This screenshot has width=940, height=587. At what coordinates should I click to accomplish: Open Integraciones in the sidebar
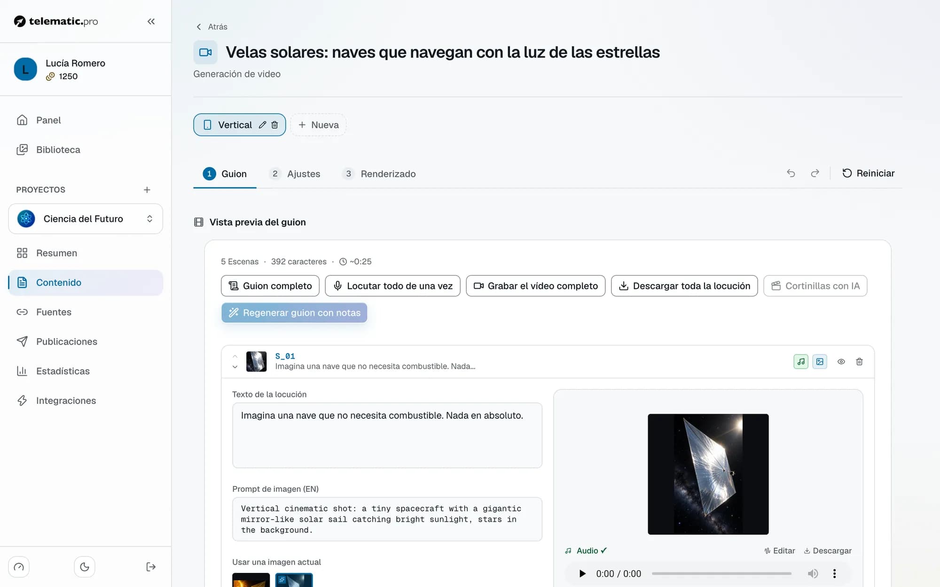pyautogui.click(x=86, y=401)
